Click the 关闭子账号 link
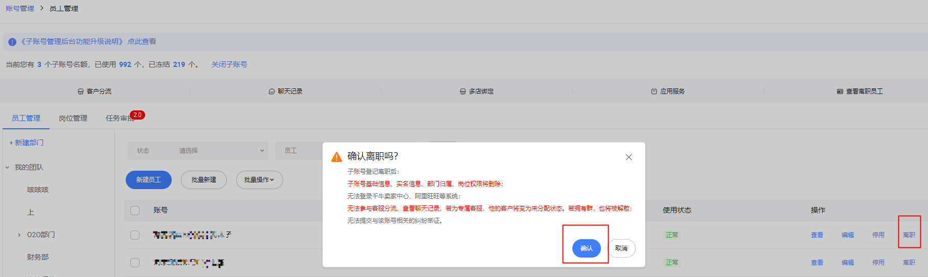Screen dimensions: 928x277 click(x=229, y=65)
